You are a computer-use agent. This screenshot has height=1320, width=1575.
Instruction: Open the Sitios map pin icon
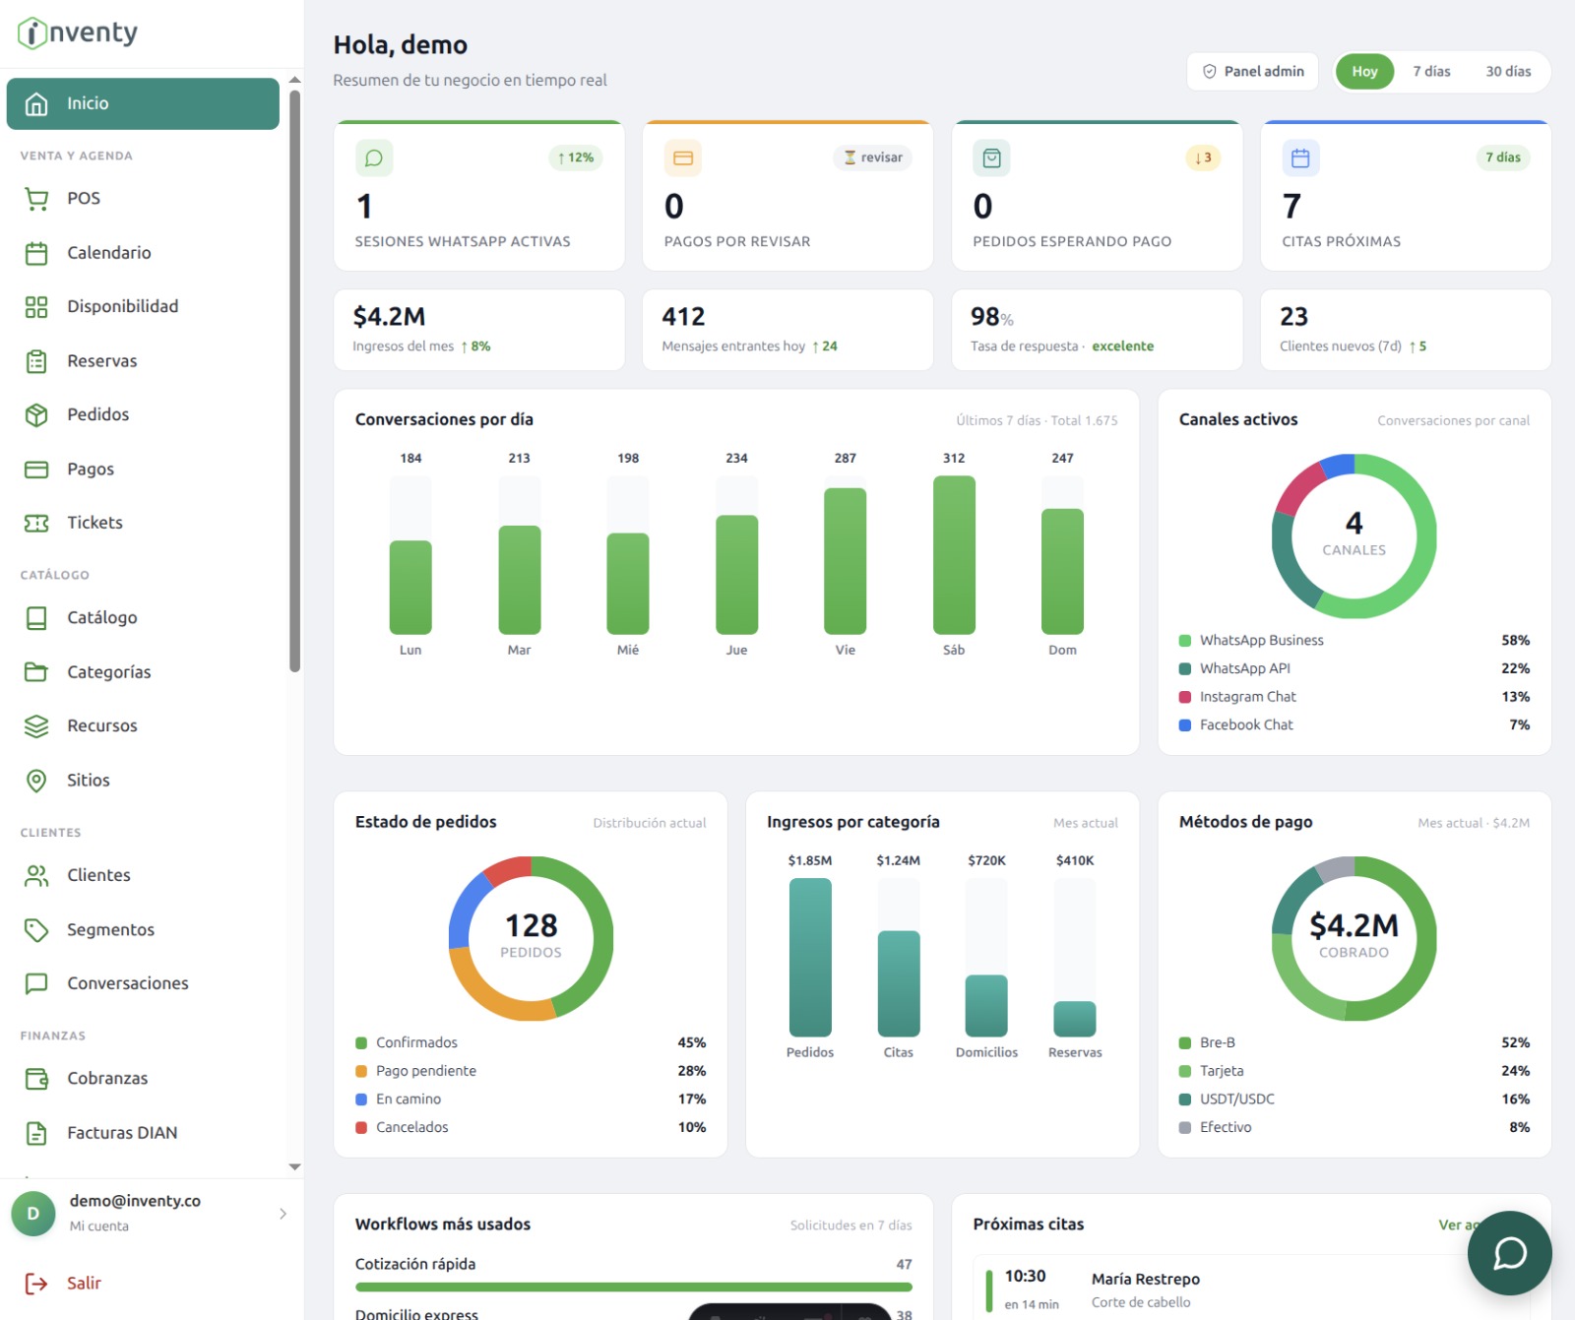36,781
